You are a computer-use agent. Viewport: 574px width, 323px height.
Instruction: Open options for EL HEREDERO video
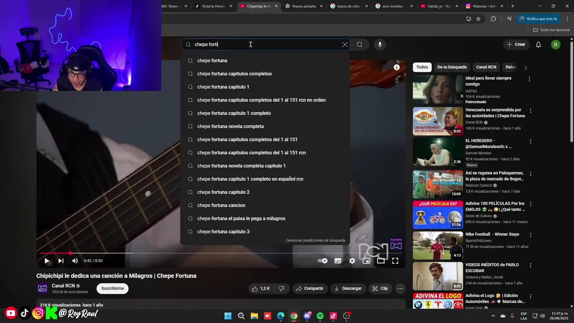coord(531,141)
